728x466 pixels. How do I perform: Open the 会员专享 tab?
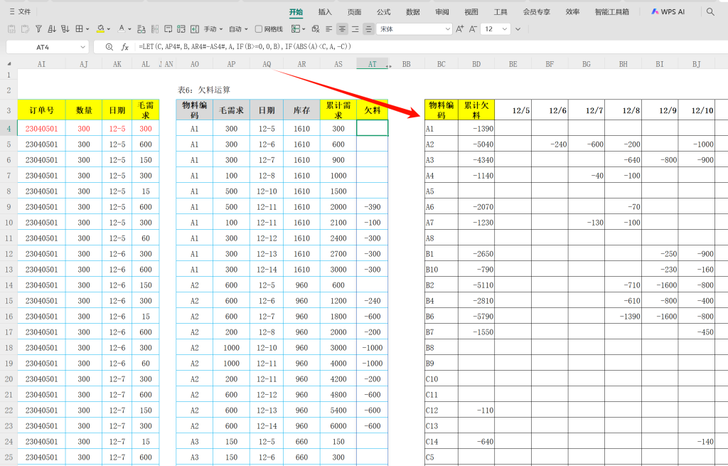[536, 12]
